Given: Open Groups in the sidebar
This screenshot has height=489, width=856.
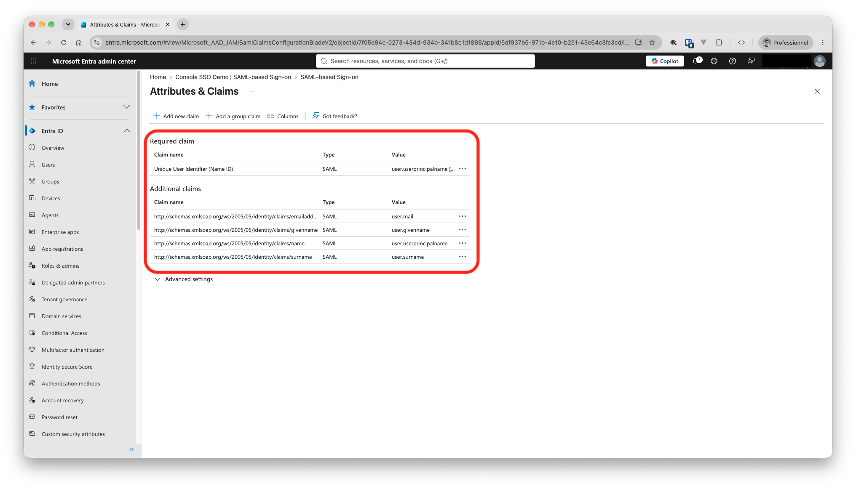Looking at the screenshot, I should pyautogui.click(x=50, y=181).
